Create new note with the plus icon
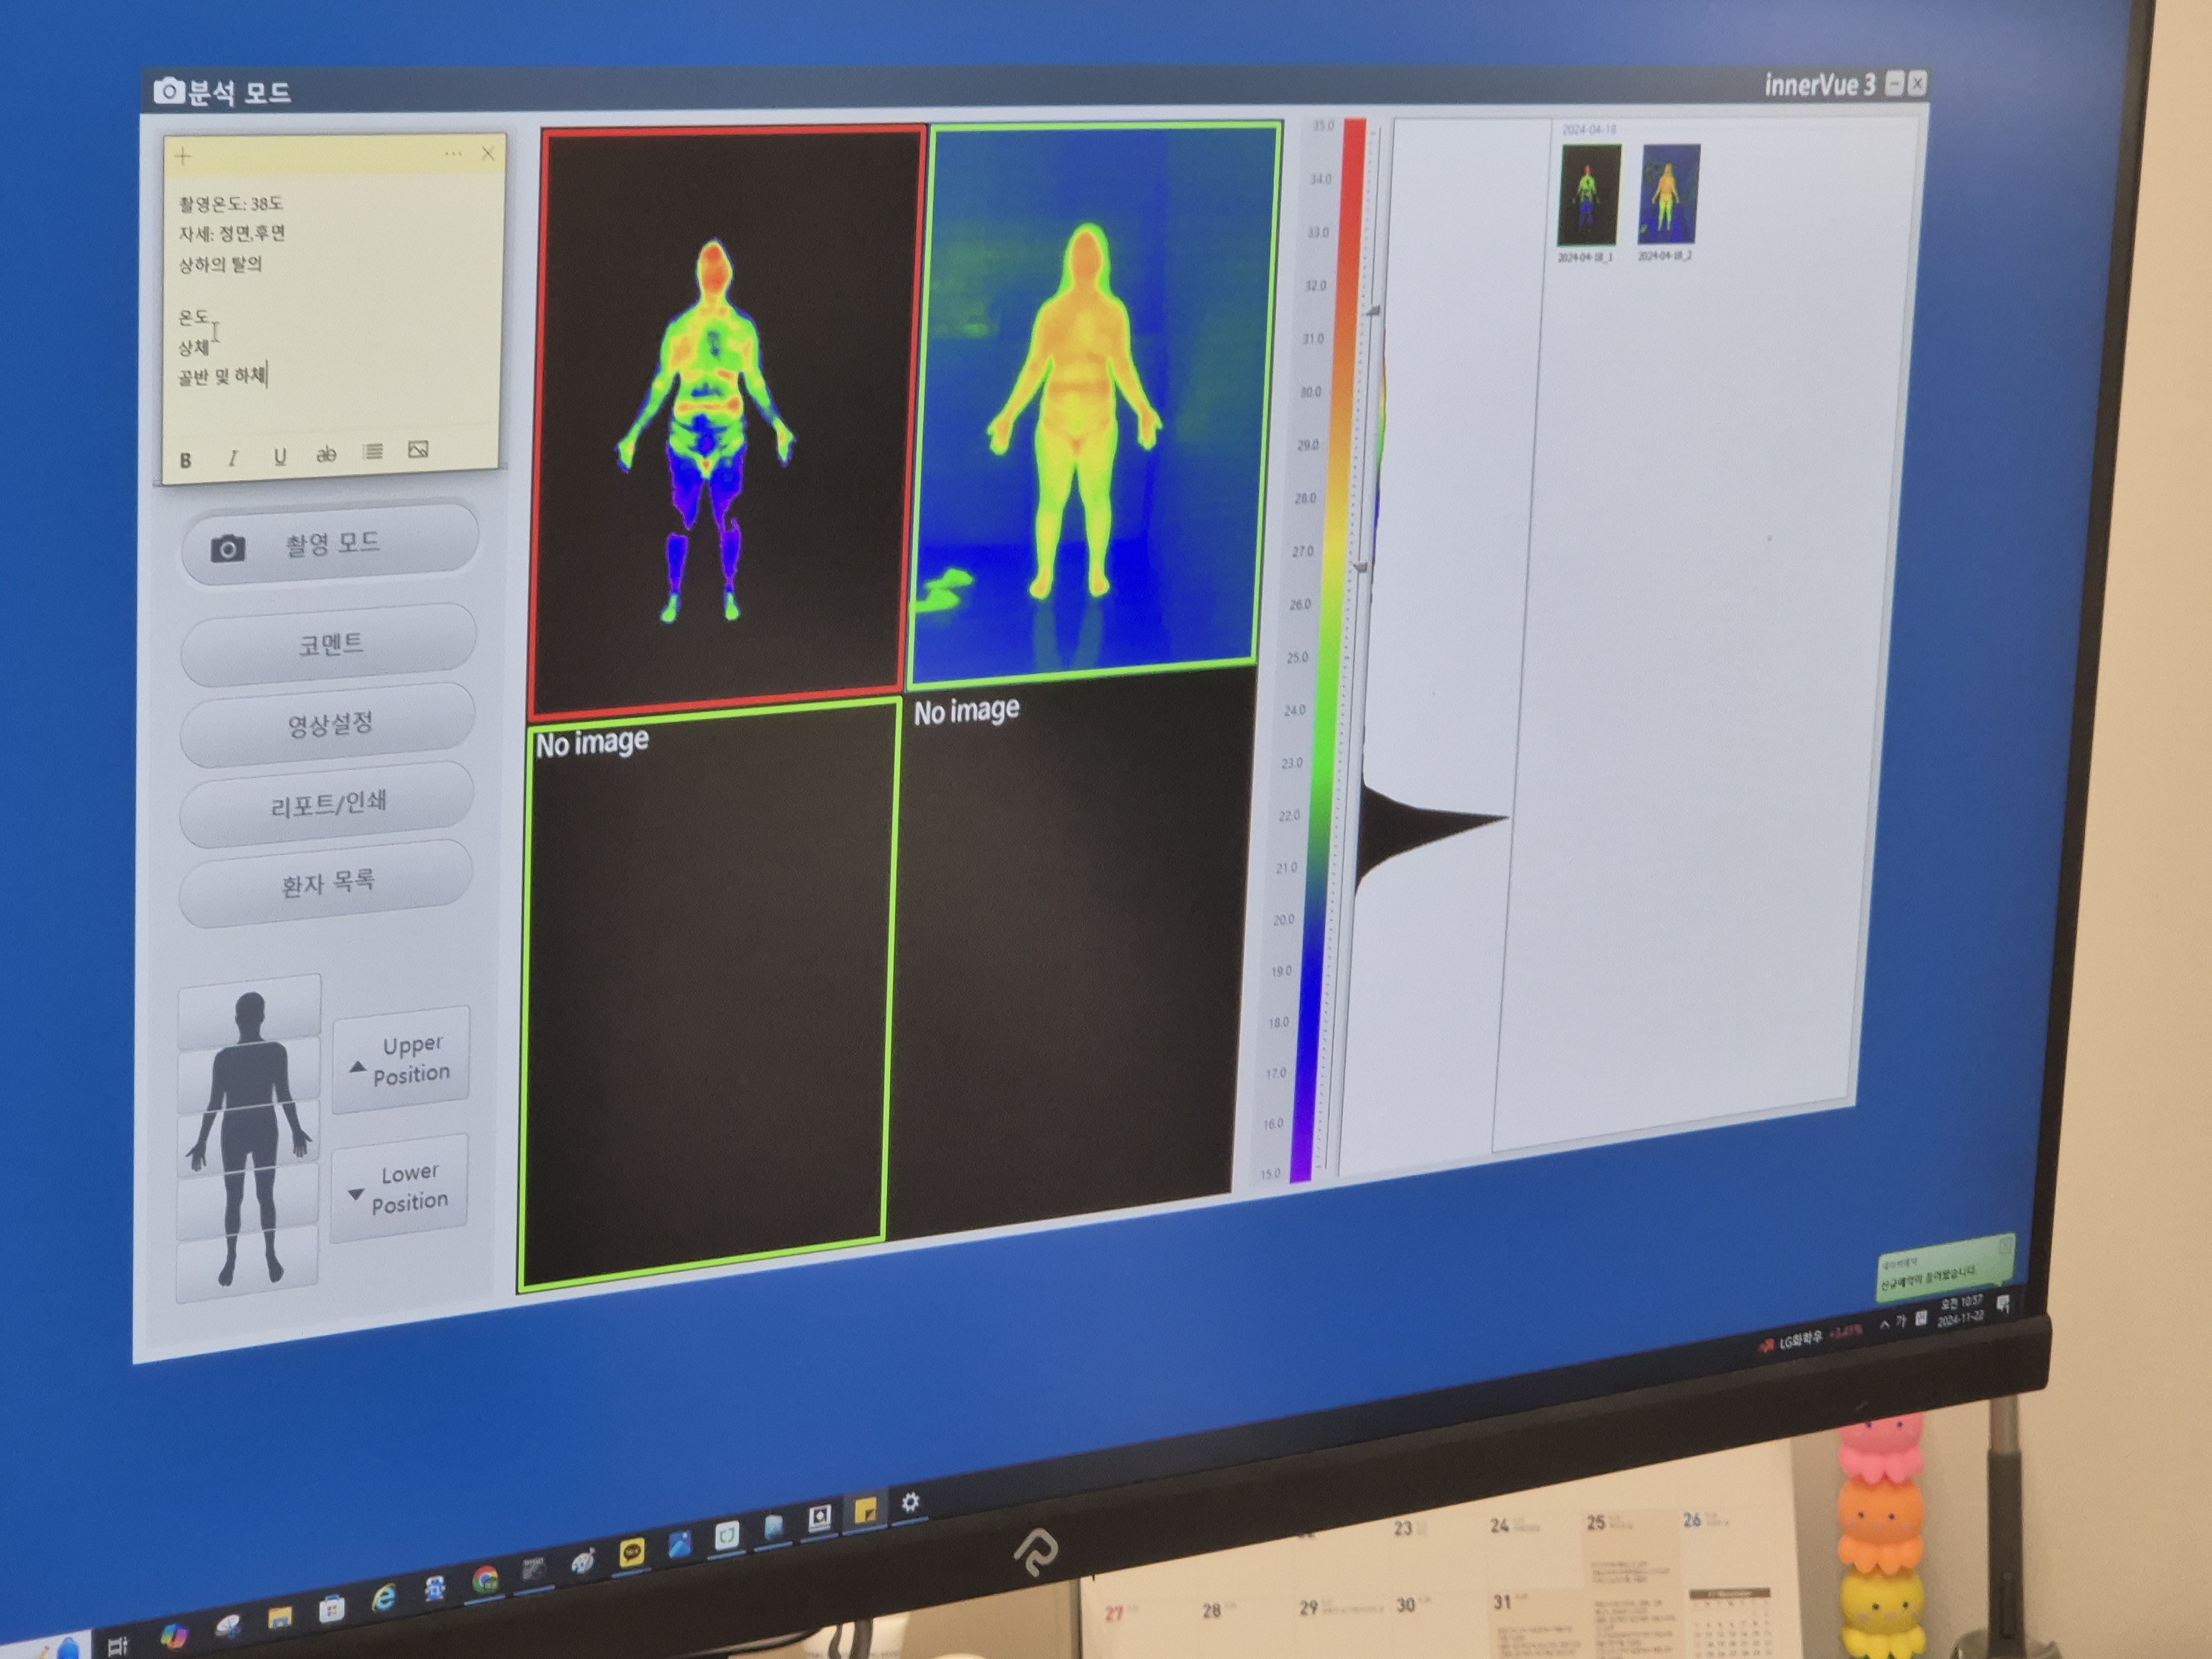2212x1659 pixels. pos(183,156)
